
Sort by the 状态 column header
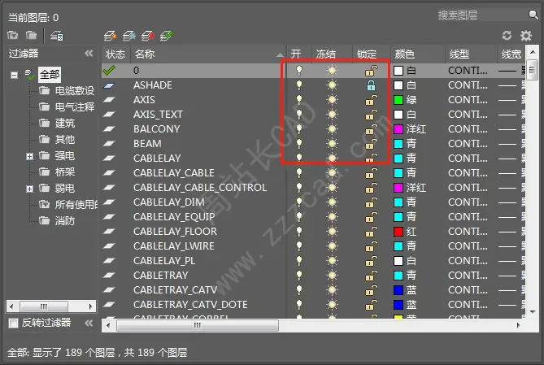[115, 54]
